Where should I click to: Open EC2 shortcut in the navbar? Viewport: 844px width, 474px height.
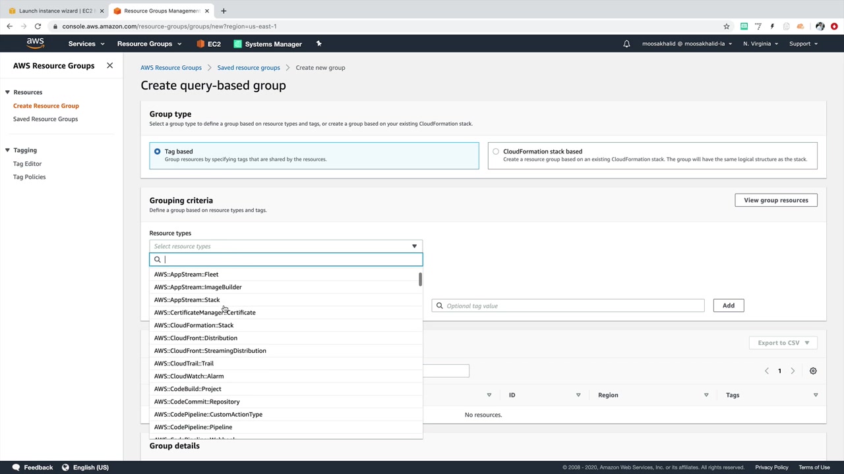pyautogui.click(x=208, y=44)
